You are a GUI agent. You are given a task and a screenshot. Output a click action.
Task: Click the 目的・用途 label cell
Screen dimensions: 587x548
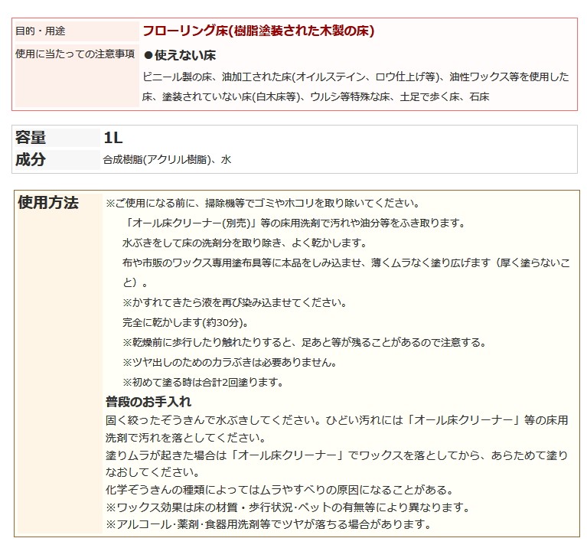(41, 31)
